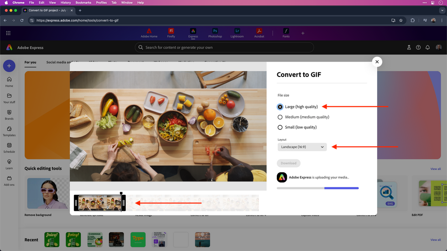
Task: Open the help question mark icon
Action: click(418, 47)
